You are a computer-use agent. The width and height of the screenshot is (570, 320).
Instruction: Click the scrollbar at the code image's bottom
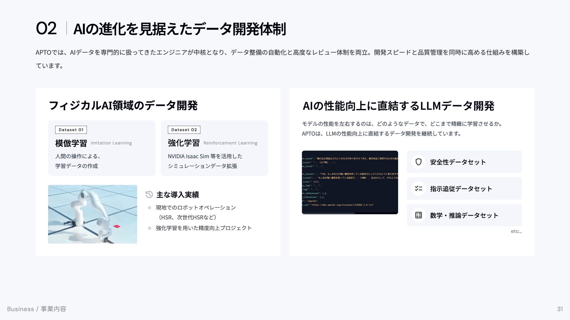click(328, 213)
